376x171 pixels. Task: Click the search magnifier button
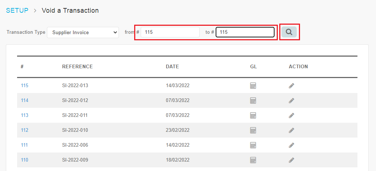tap(289, 32)
